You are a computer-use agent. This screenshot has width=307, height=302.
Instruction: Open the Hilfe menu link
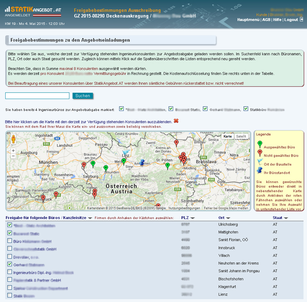277,20
